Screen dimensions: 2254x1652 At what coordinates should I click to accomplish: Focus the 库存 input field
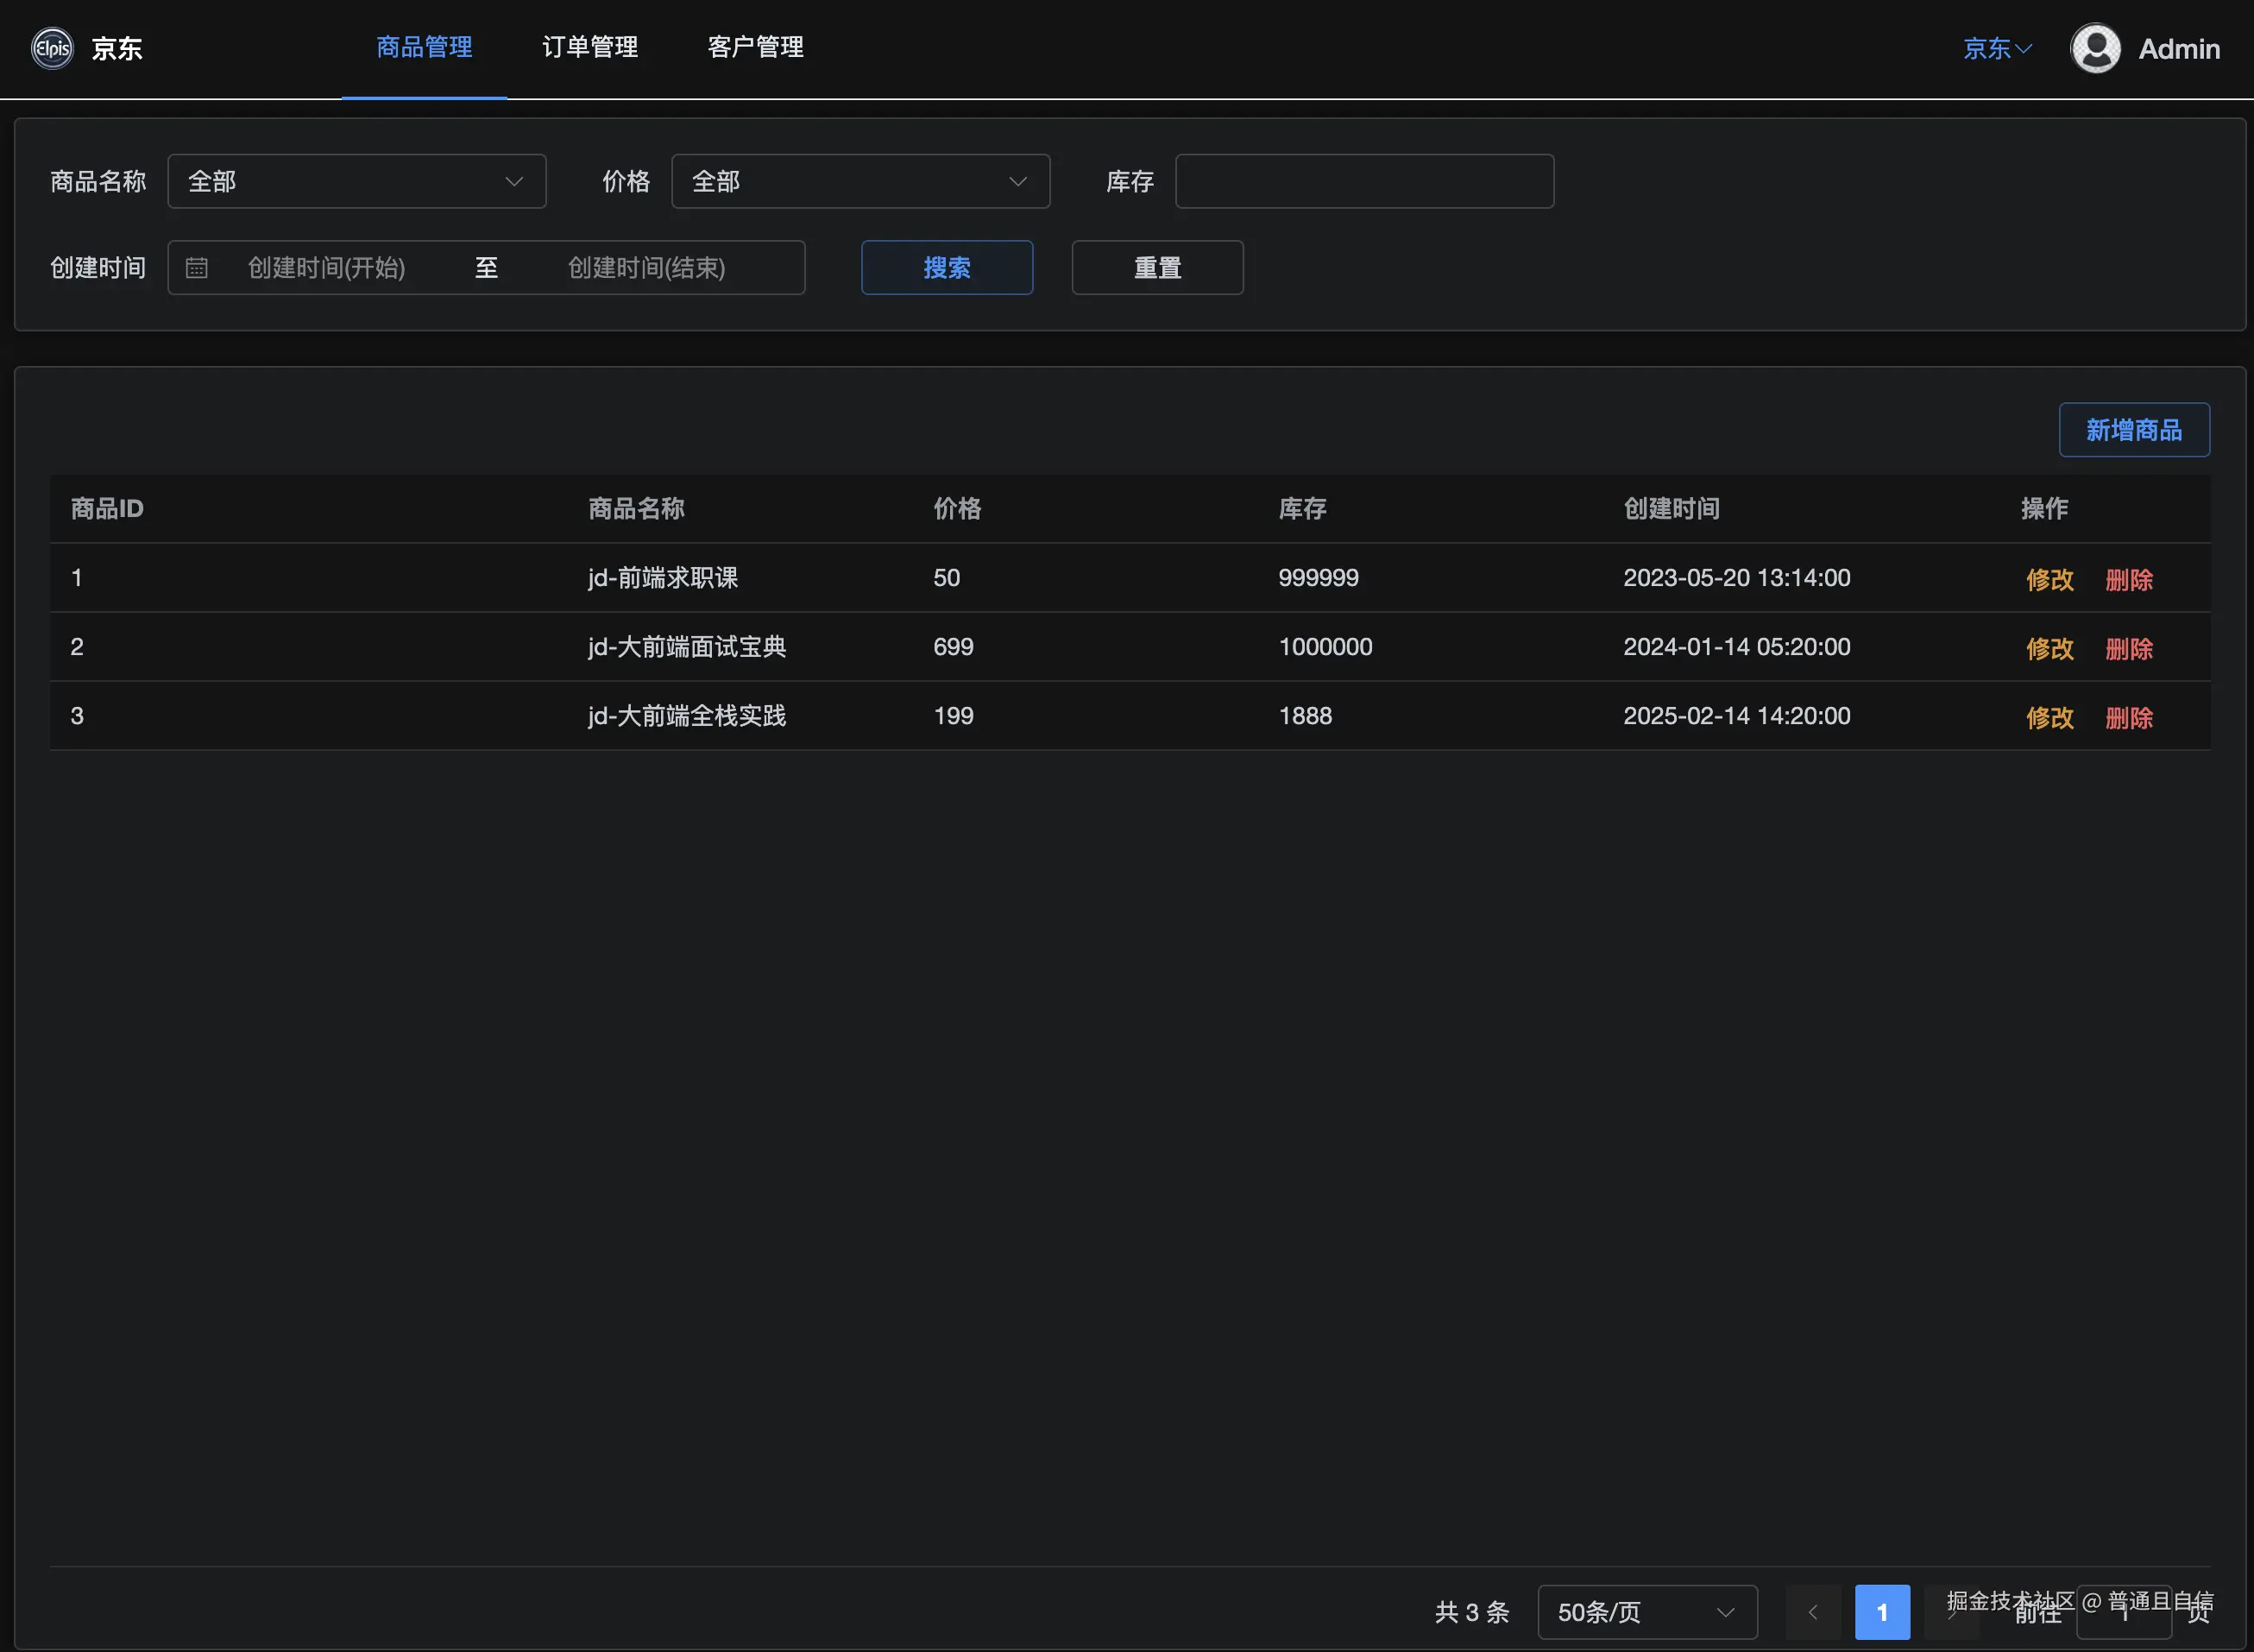pyautogui.click(x=1363, y=181)
